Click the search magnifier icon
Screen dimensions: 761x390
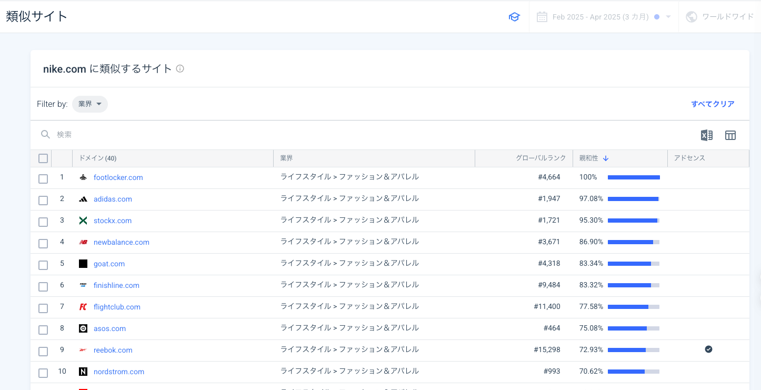(45, 135)
